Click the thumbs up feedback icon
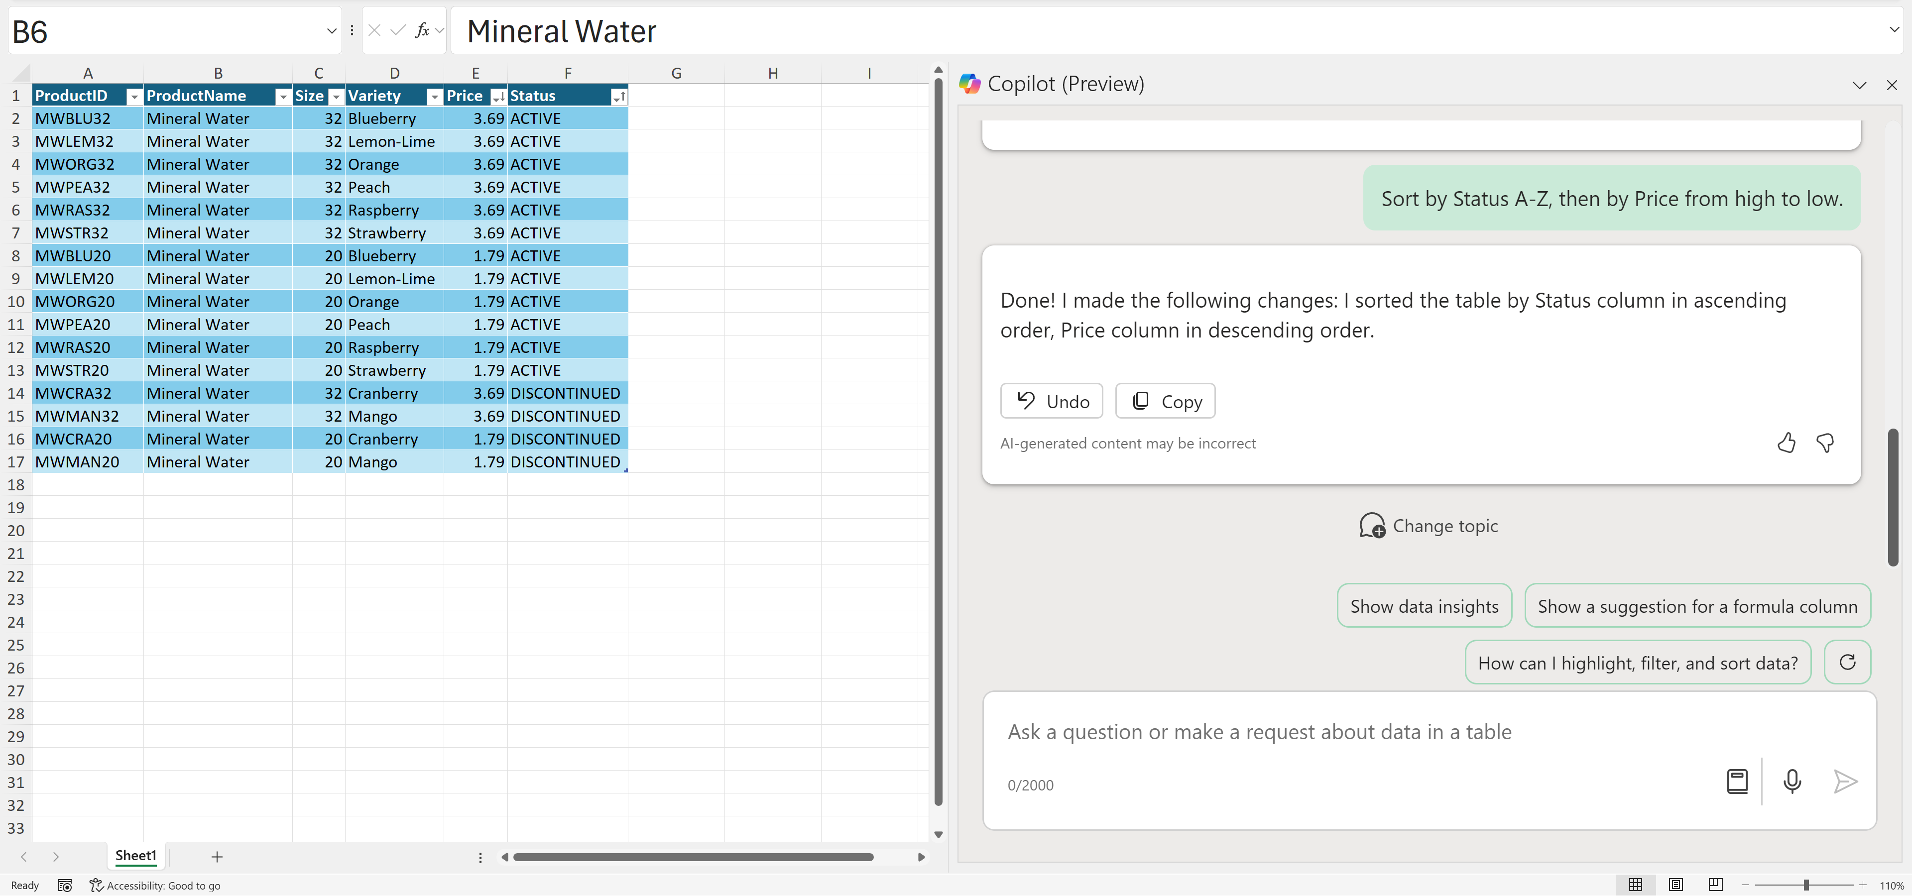Viewport: 1912px width, 896px height. coord(1786,443)
